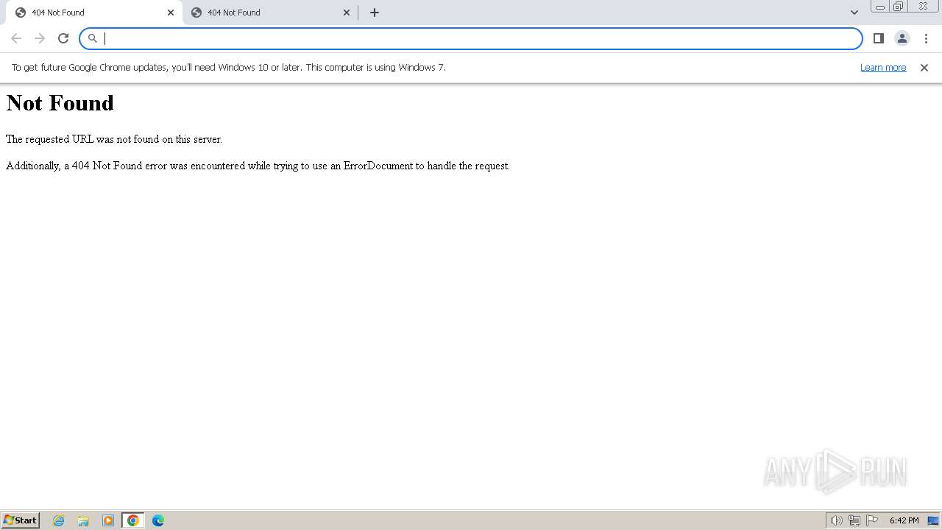Click globe favicon on second tab

pos(196,13)
